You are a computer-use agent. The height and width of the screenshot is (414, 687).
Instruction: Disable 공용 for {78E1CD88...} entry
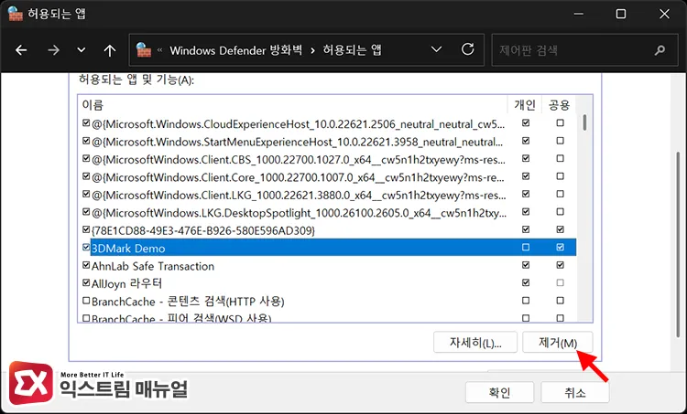pos(560,229)
